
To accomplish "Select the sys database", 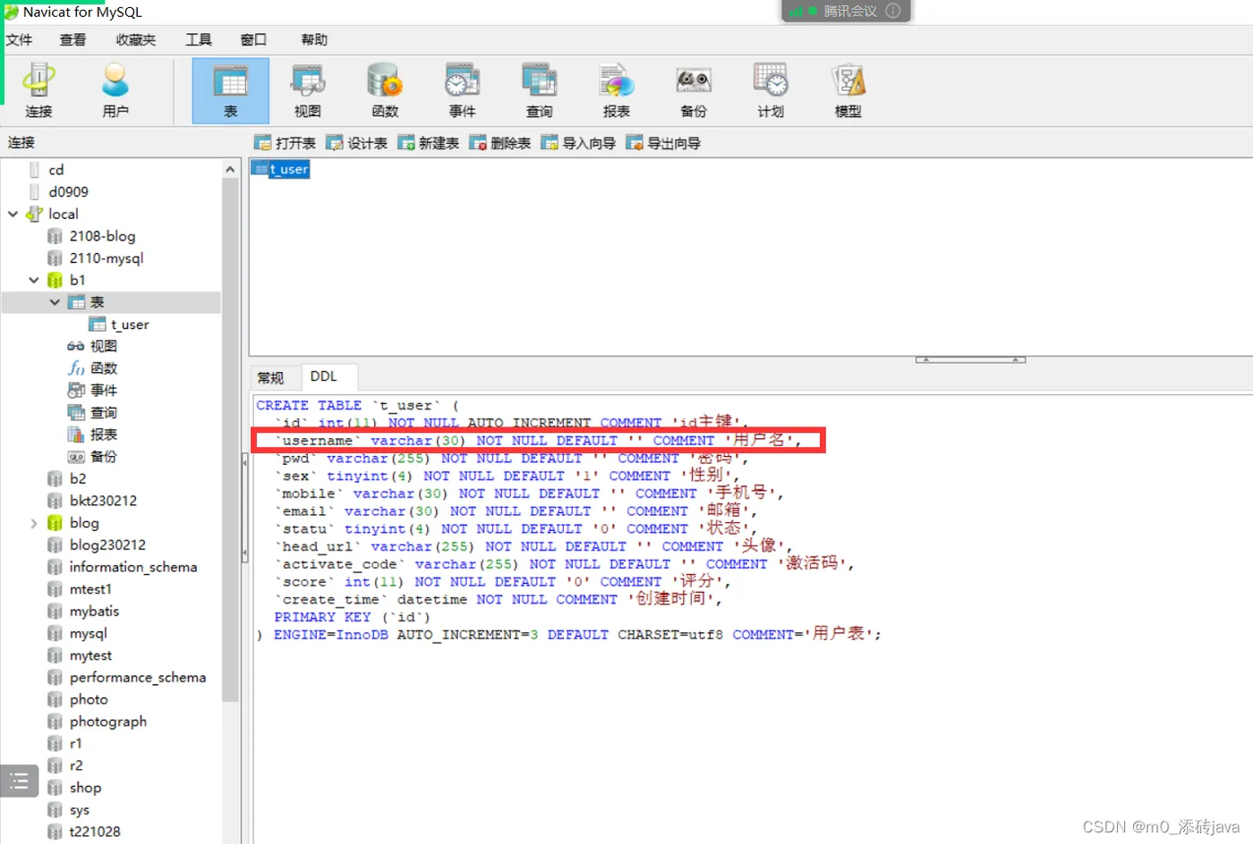I will (x=69, y=810).
